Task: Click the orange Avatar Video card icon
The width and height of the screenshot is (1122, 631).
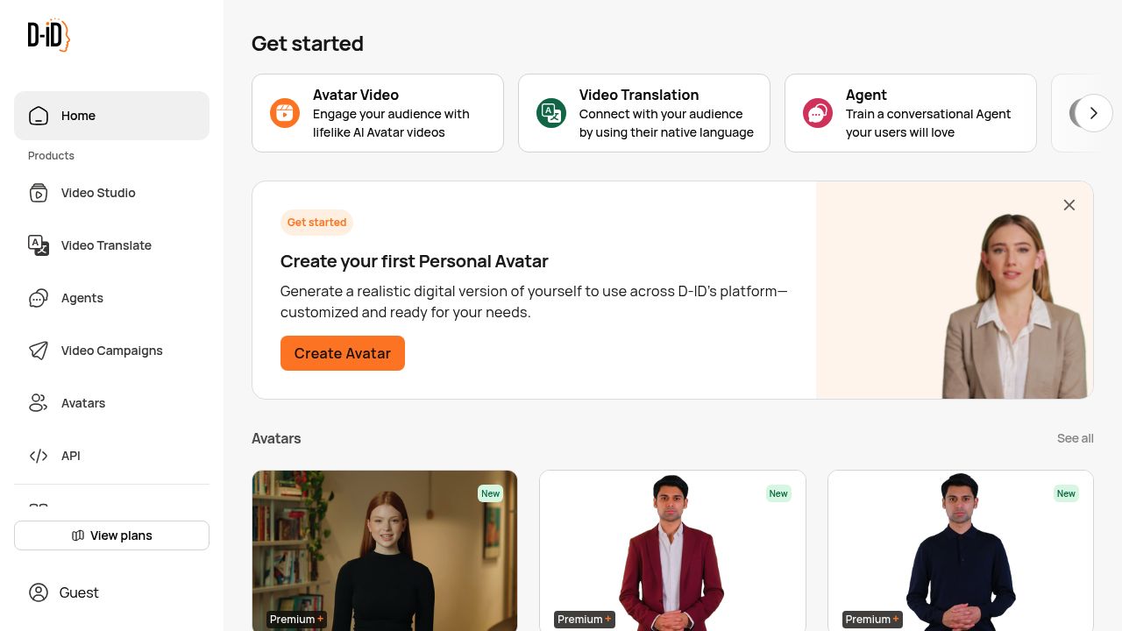Action: 285,113
